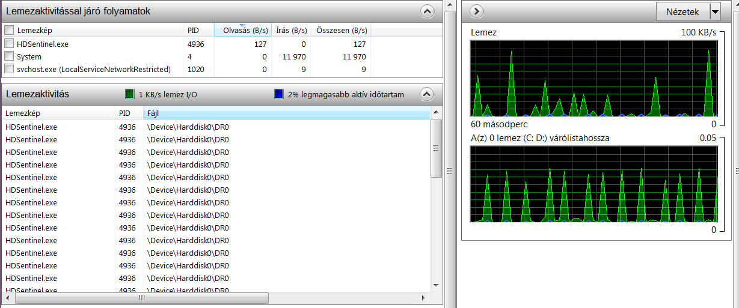
Task: Sort by Összesen (B/s) column
Action: (341, 30)
